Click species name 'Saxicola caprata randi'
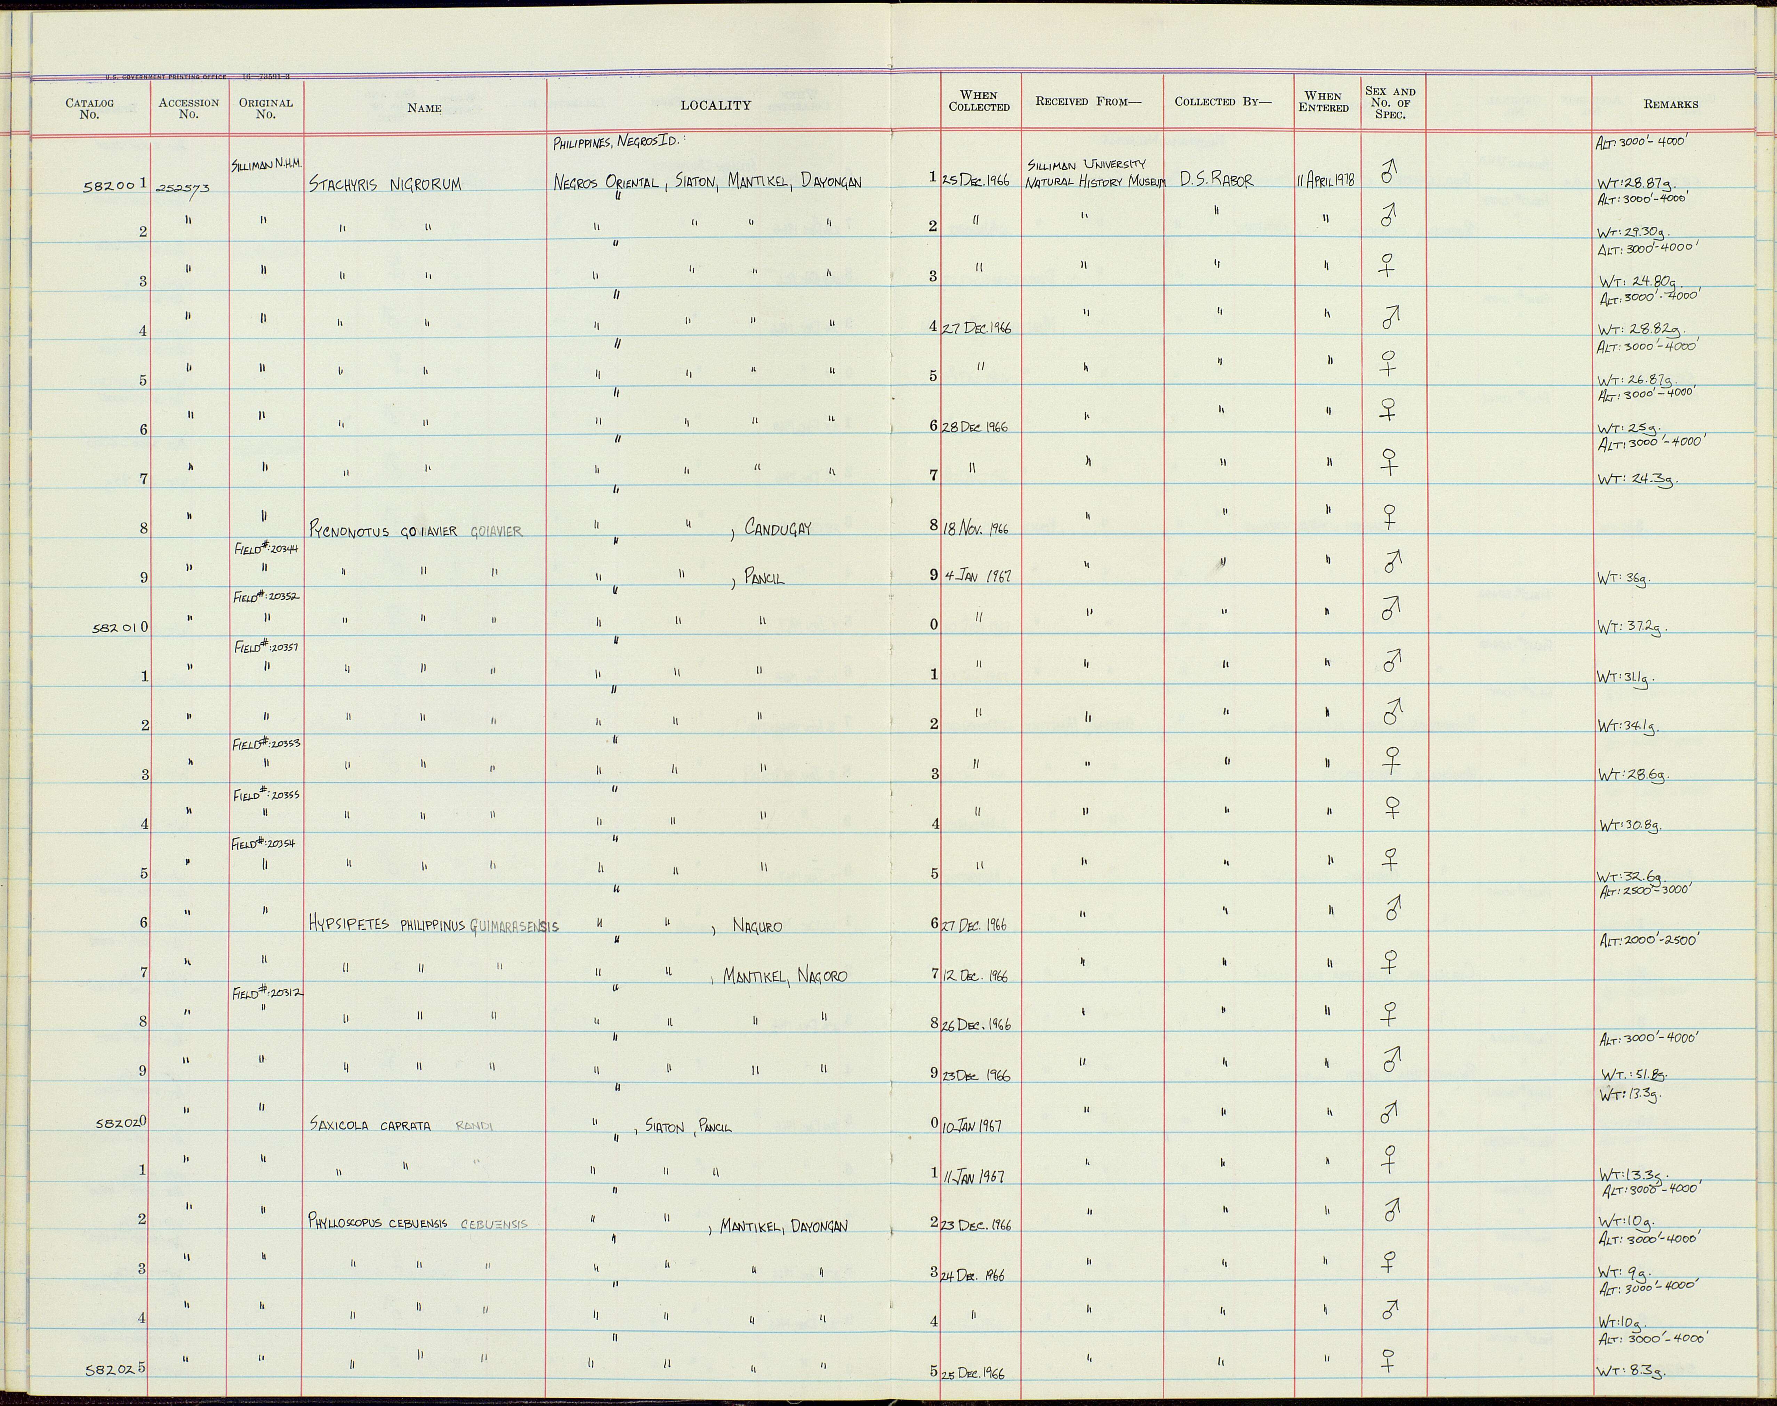Screen dimensions: 1777x1406 402,1125
